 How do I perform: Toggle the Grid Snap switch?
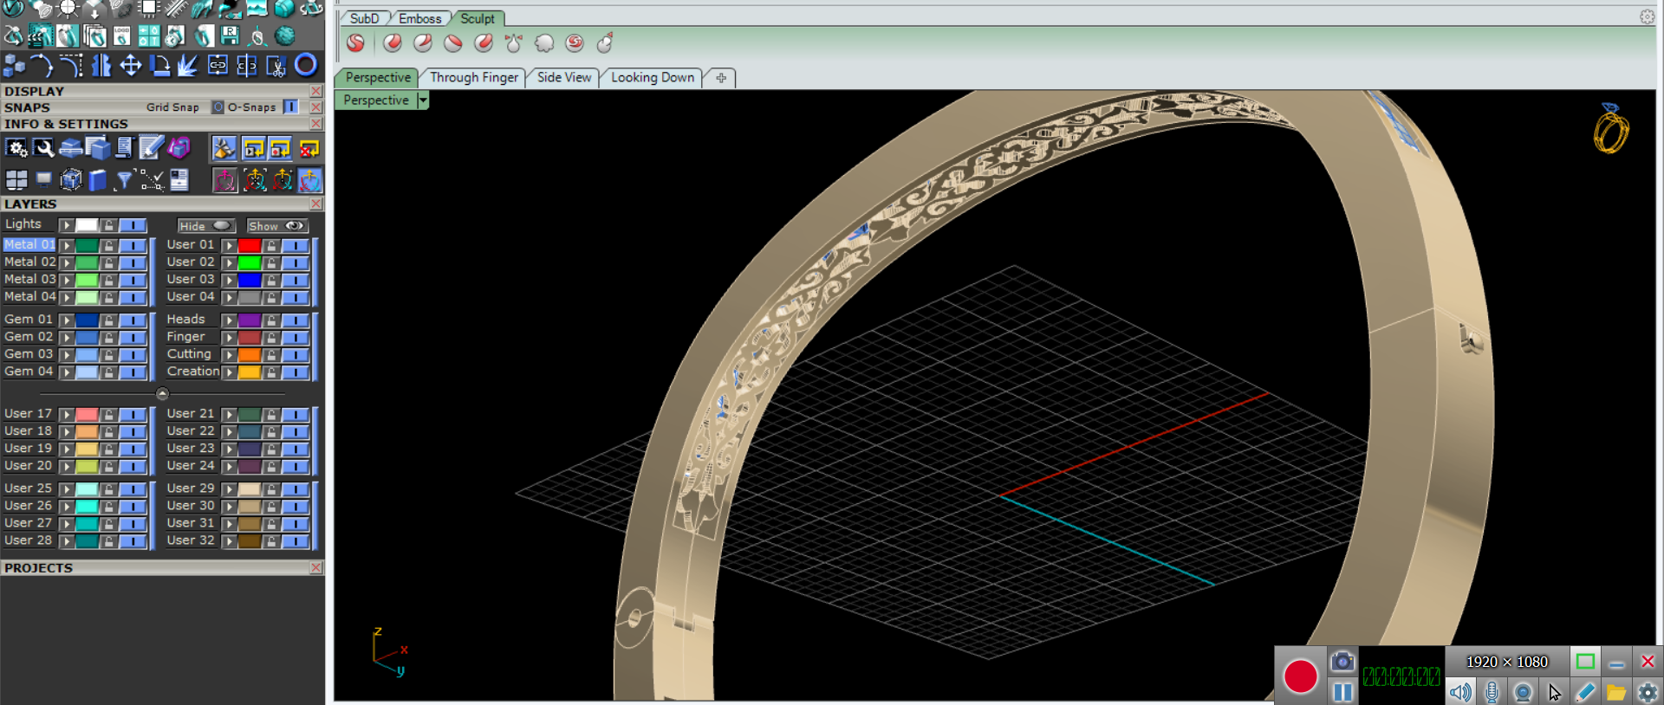(x=218, y=107)
